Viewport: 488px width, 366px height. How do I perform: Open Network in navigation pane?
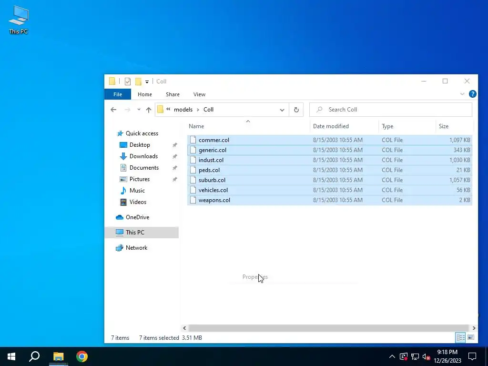tap(136, 248)
